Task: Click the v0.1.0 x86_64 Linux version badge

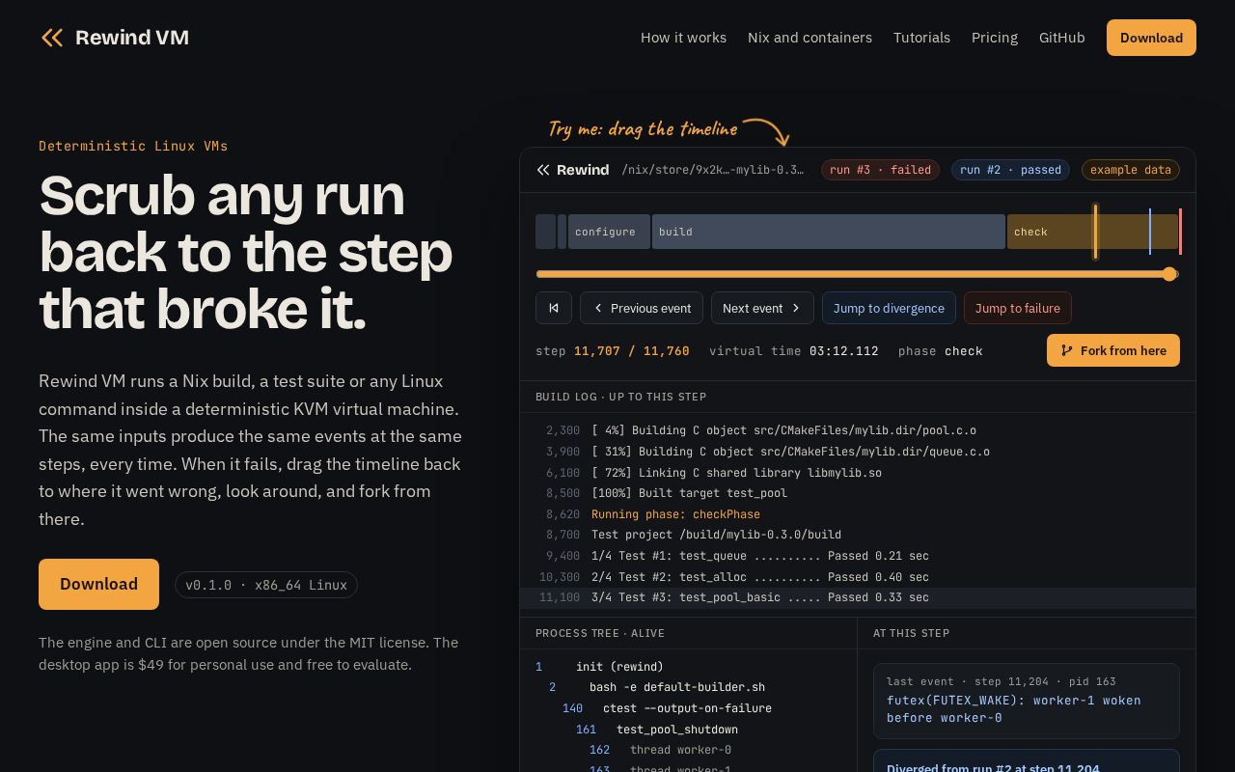Action: click(x=266, y=585)
